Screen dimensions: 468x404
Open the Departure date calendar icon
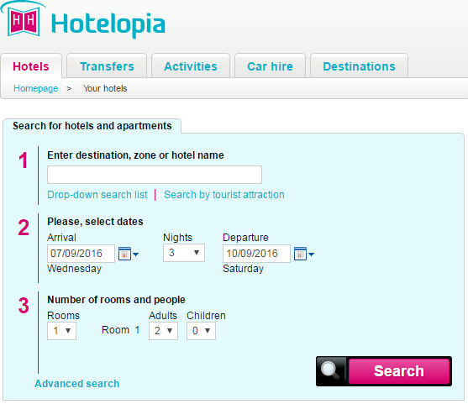[304, 254]
